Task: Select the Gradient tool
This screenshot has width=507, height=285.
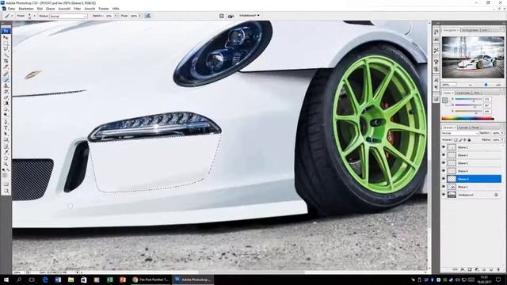Action: (x=6, y=104)
